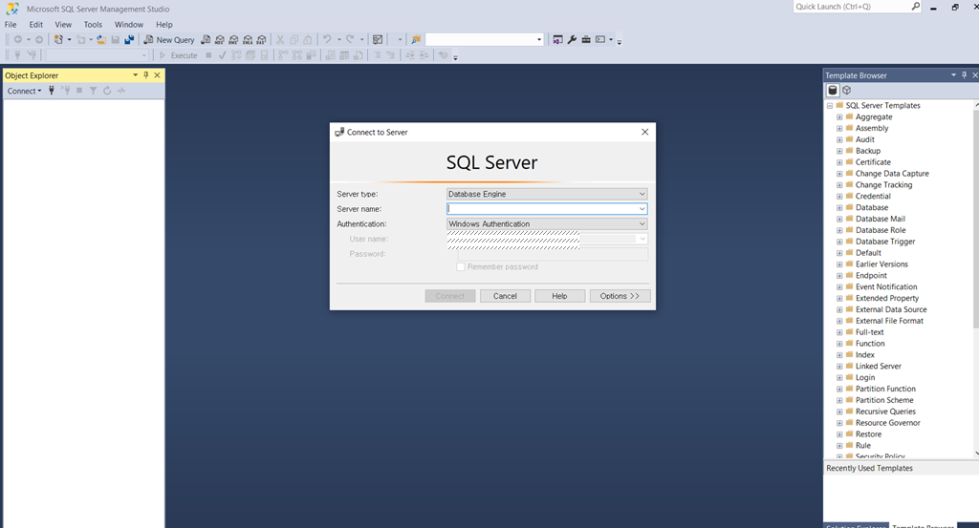Viewport: 979px width, 528px height.
Task: Click the Quick Launch search magnifier
Action: [915, 7]
